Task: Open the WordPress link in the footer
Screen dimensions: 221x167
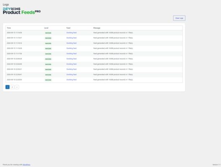Action: click(x=26, y=164)
